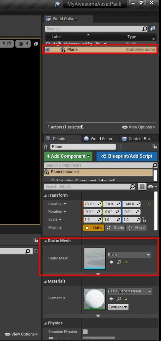Reset Location to default with yellow arrow
Viewport: 161px width, 341px height.
[x=149, y=204]
